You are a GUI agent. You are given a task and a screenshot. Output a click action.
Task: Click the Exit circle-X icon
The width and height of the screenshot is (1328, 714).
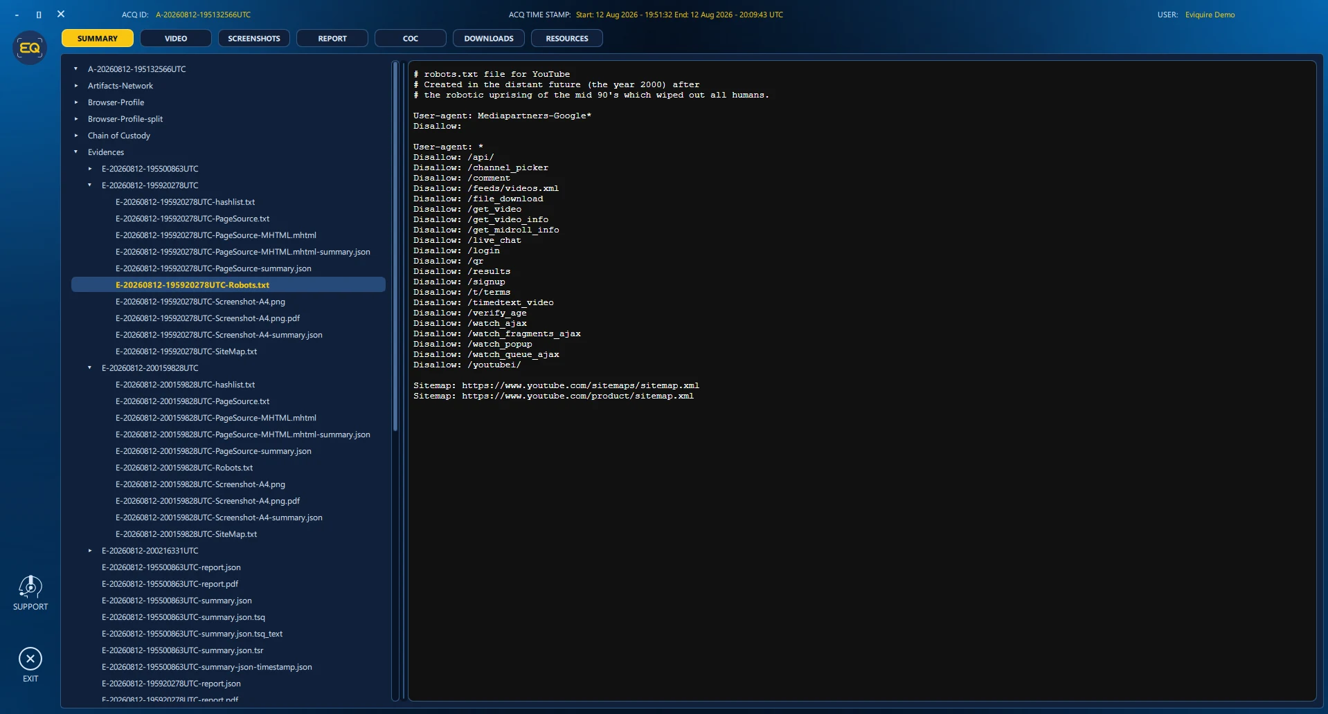(30, 659)
